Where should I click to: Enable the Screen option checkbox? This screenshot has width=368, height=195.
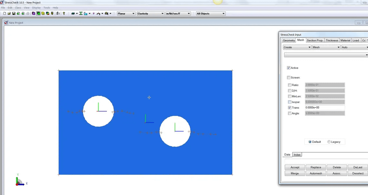289,78
